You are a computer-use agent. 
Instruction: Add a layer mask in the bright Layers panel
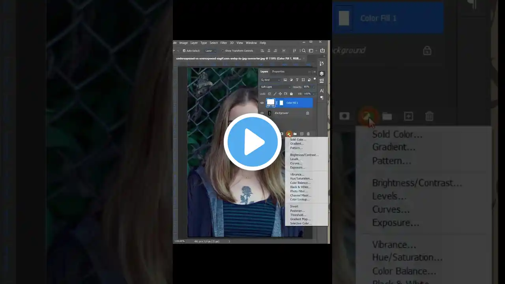281,134
